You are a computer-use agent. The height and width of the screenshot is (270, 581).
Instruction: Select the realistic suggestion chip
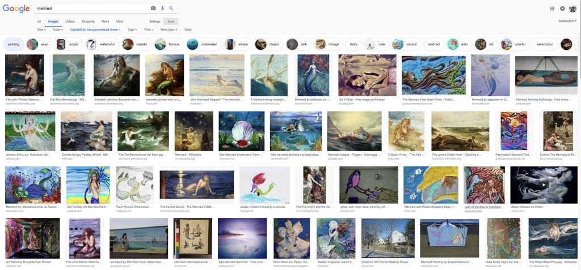137,44
